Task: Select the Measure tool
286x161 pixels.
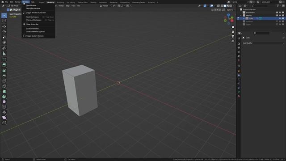Action: point(4,54)
